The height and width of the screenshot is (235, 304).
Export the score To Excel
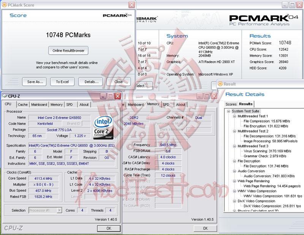(62, 82)
